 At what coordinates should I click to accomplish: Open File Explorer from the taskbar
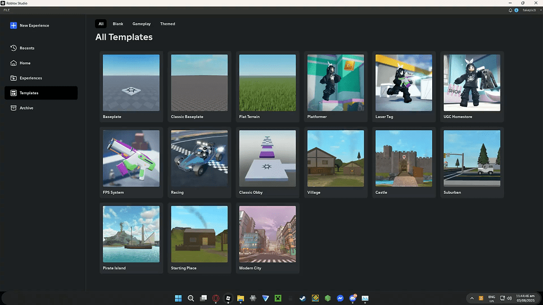241,298
